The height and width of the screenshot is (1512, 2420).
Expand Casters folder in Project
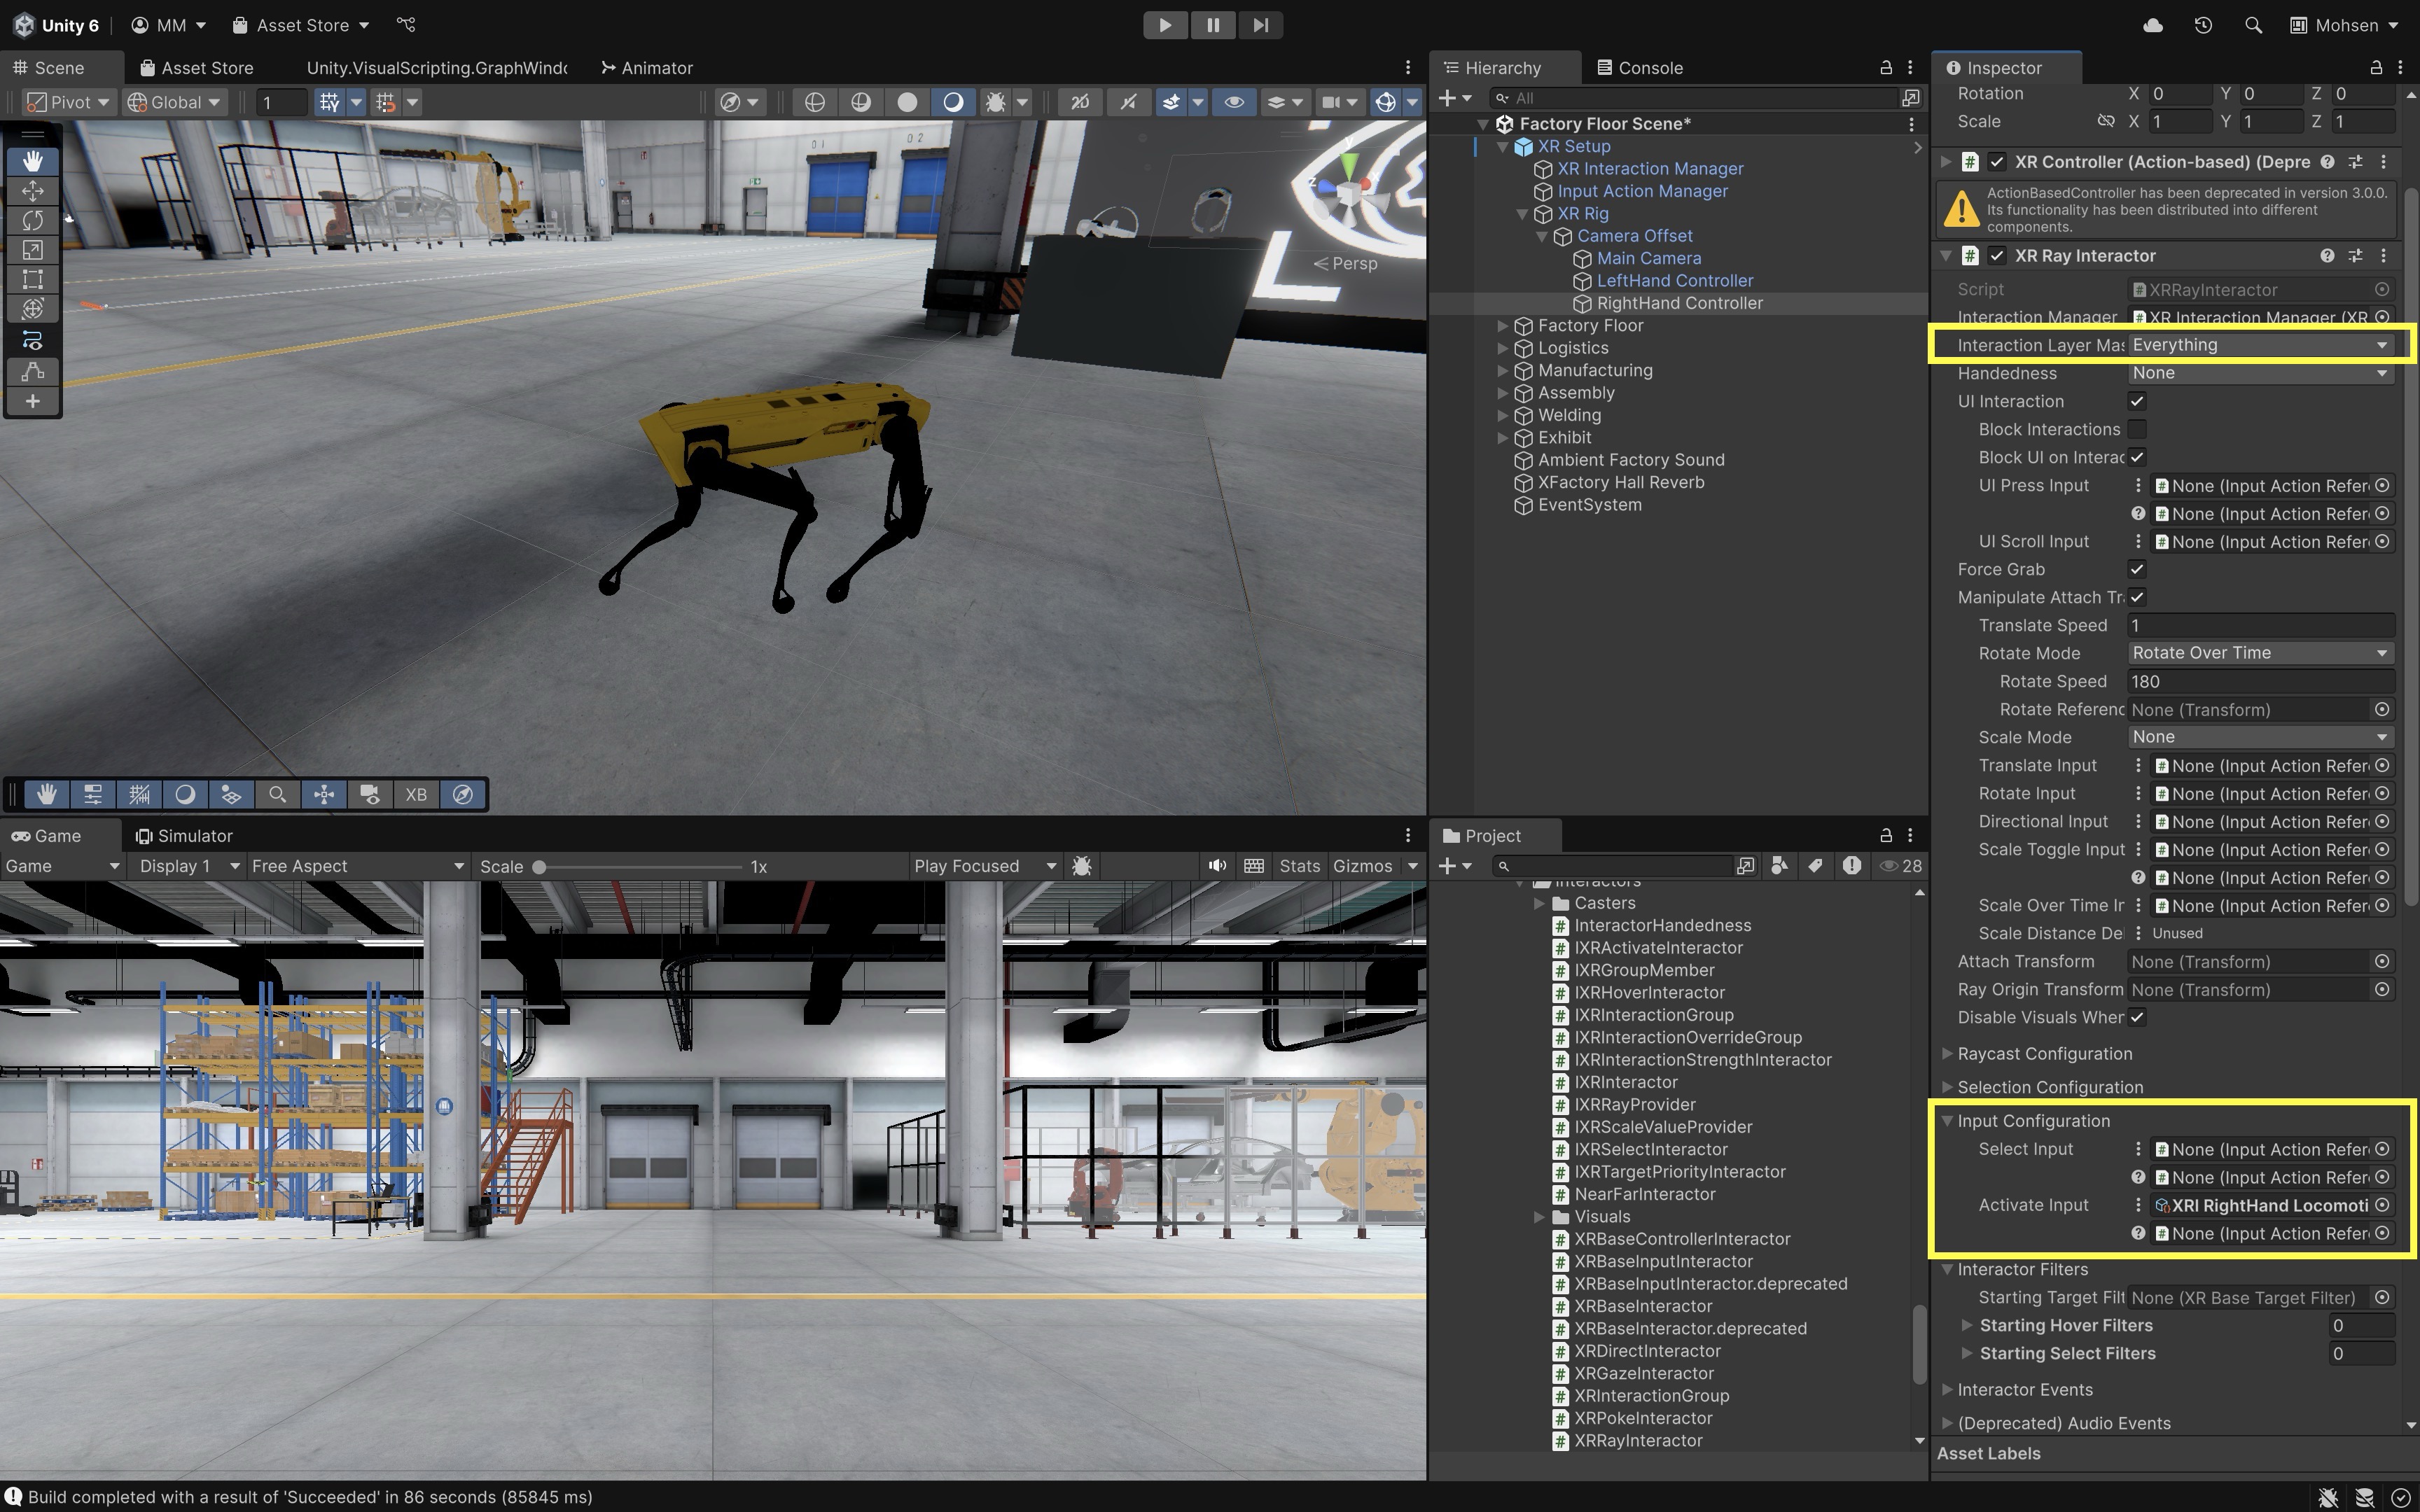click(x=1539, y=903)
